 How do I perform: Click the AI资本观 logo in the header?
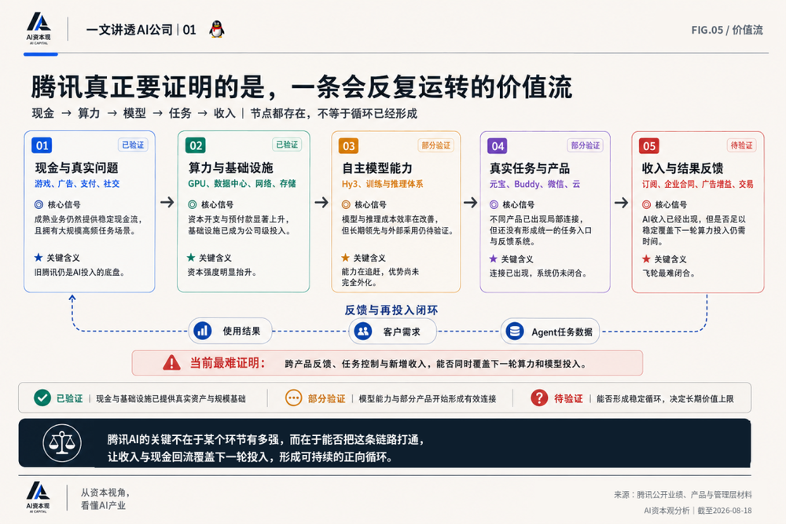[39, 28]
